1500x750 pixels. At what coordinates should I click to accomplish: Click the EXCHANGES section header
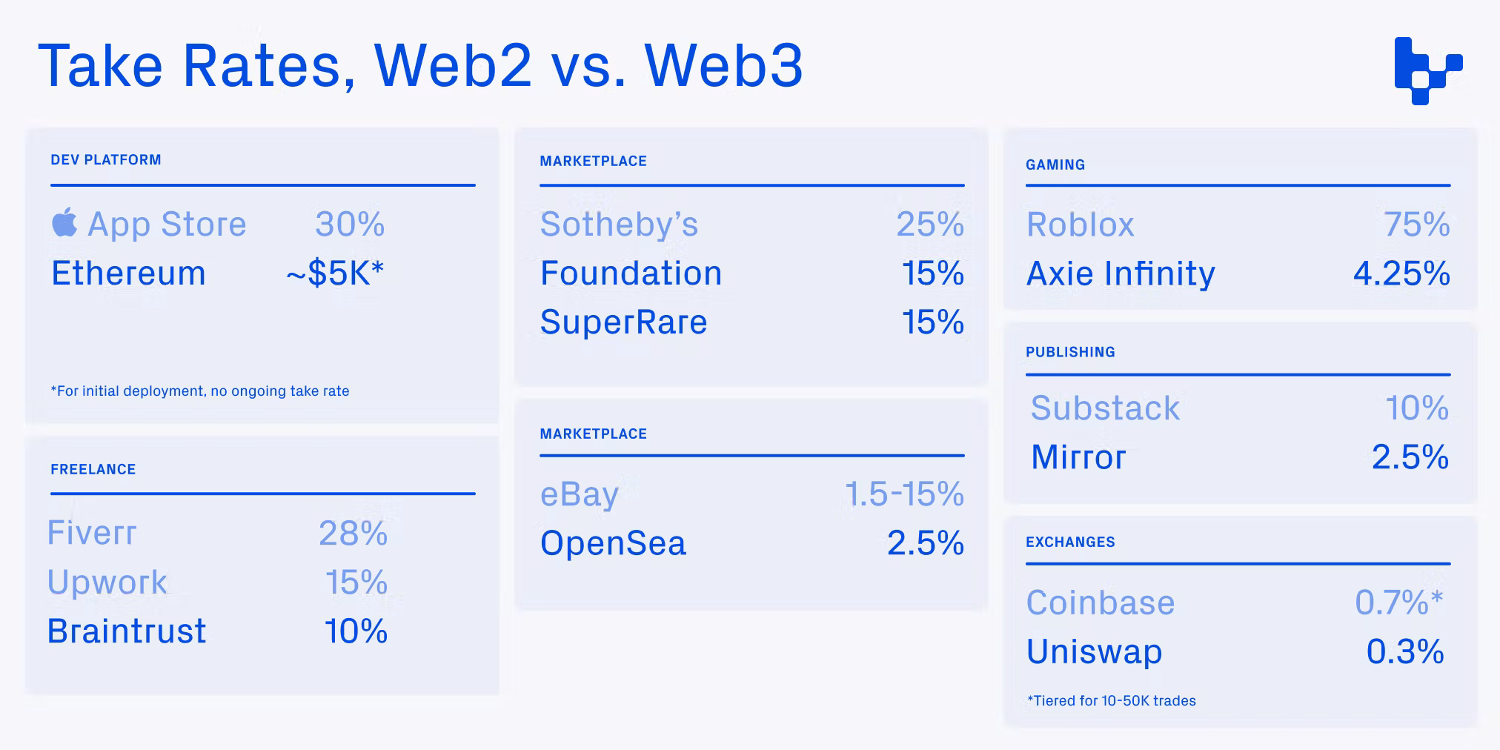coord(1070,542)
